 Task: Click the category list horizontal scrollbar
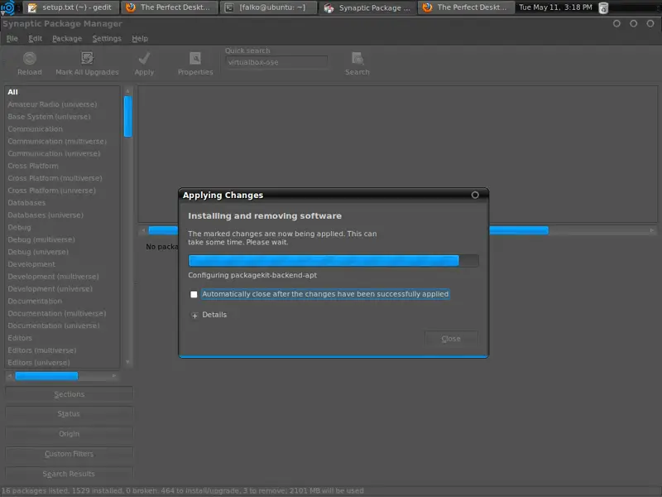click(x=46, y=376)
